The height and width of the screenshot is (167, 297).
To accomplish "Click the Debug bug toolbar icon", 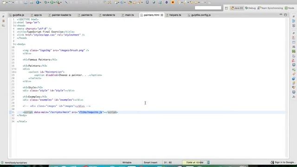I will [x=45, y=2].
